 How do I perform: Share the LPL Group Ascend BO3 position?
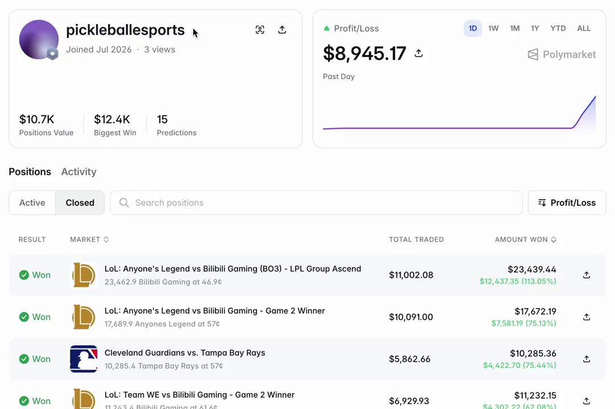(587, 275)
